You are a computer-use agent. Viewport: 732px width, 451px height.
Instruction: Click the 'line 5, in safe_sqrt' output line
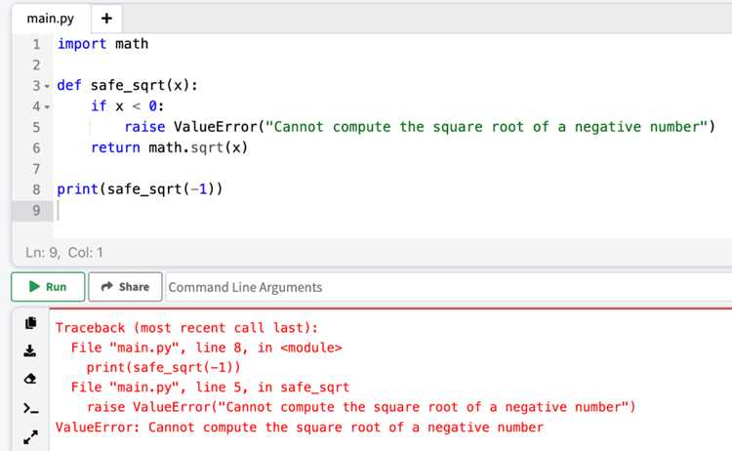click(x=210, y=387)
